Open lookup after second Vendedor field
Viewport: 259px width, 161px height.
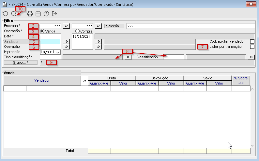click(x=98, y=42)
